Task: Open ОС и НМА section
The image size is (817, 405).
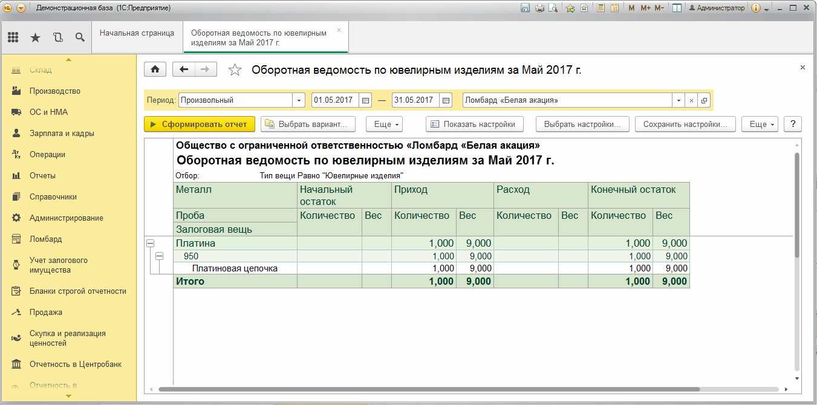Action: tap(48, 112)
